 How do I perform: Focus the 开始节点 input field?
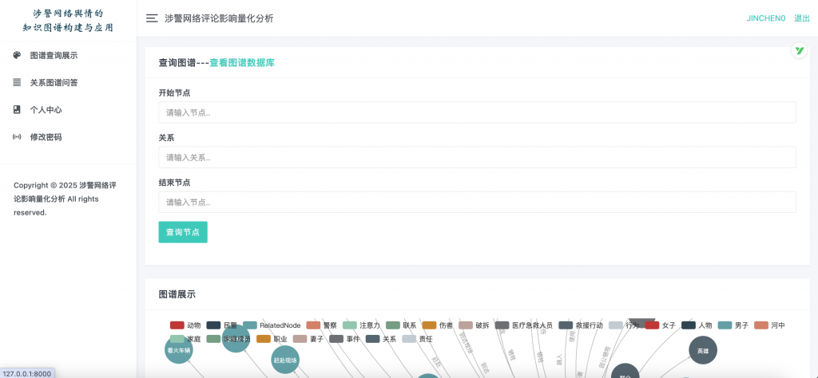[478, 112]
